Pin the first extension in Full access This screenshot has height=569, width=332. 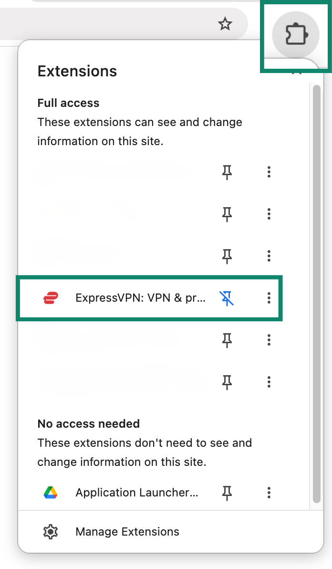(227, 172)
